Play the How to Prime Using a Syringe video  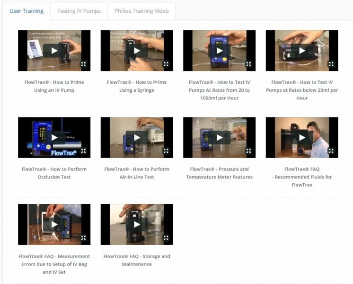point(137,51)
